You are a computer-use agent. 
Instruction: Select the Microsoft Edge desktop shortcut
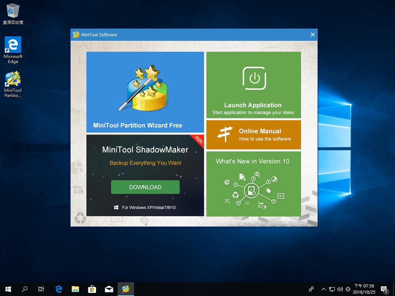13,50
